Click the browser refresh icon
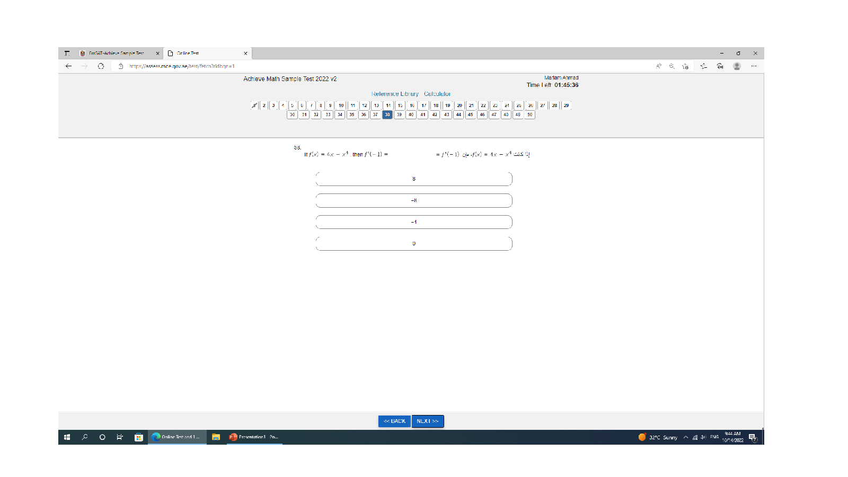 tap(101, 66)
